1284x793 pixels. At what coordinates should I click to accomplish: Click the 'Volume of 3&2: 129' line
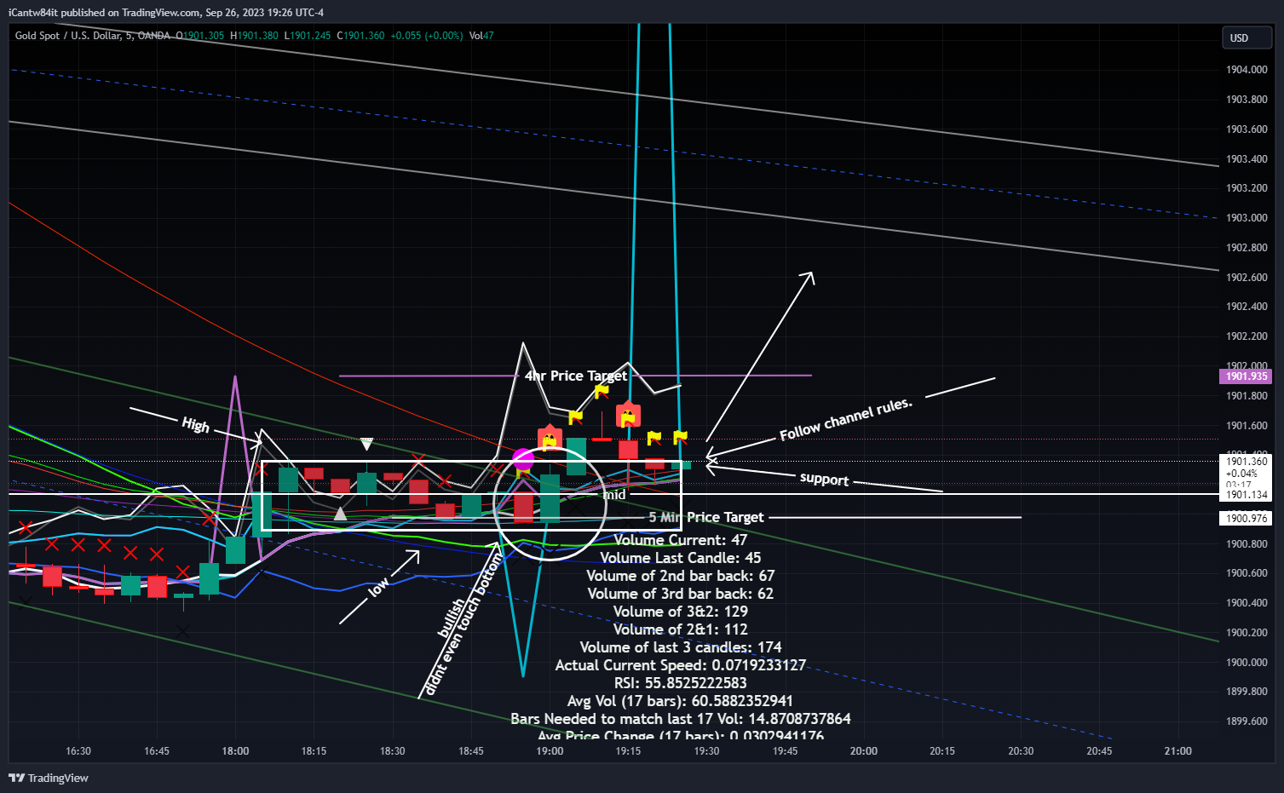pos(680,612)
